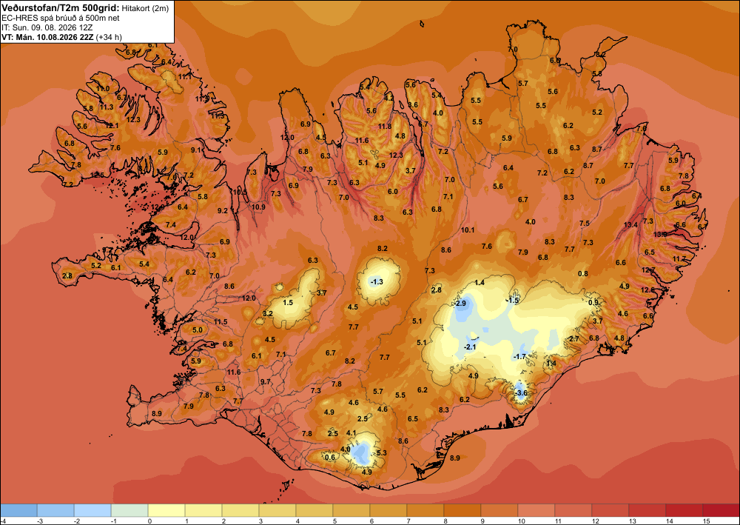Click the 10.1 temperature value

(468, 230)
